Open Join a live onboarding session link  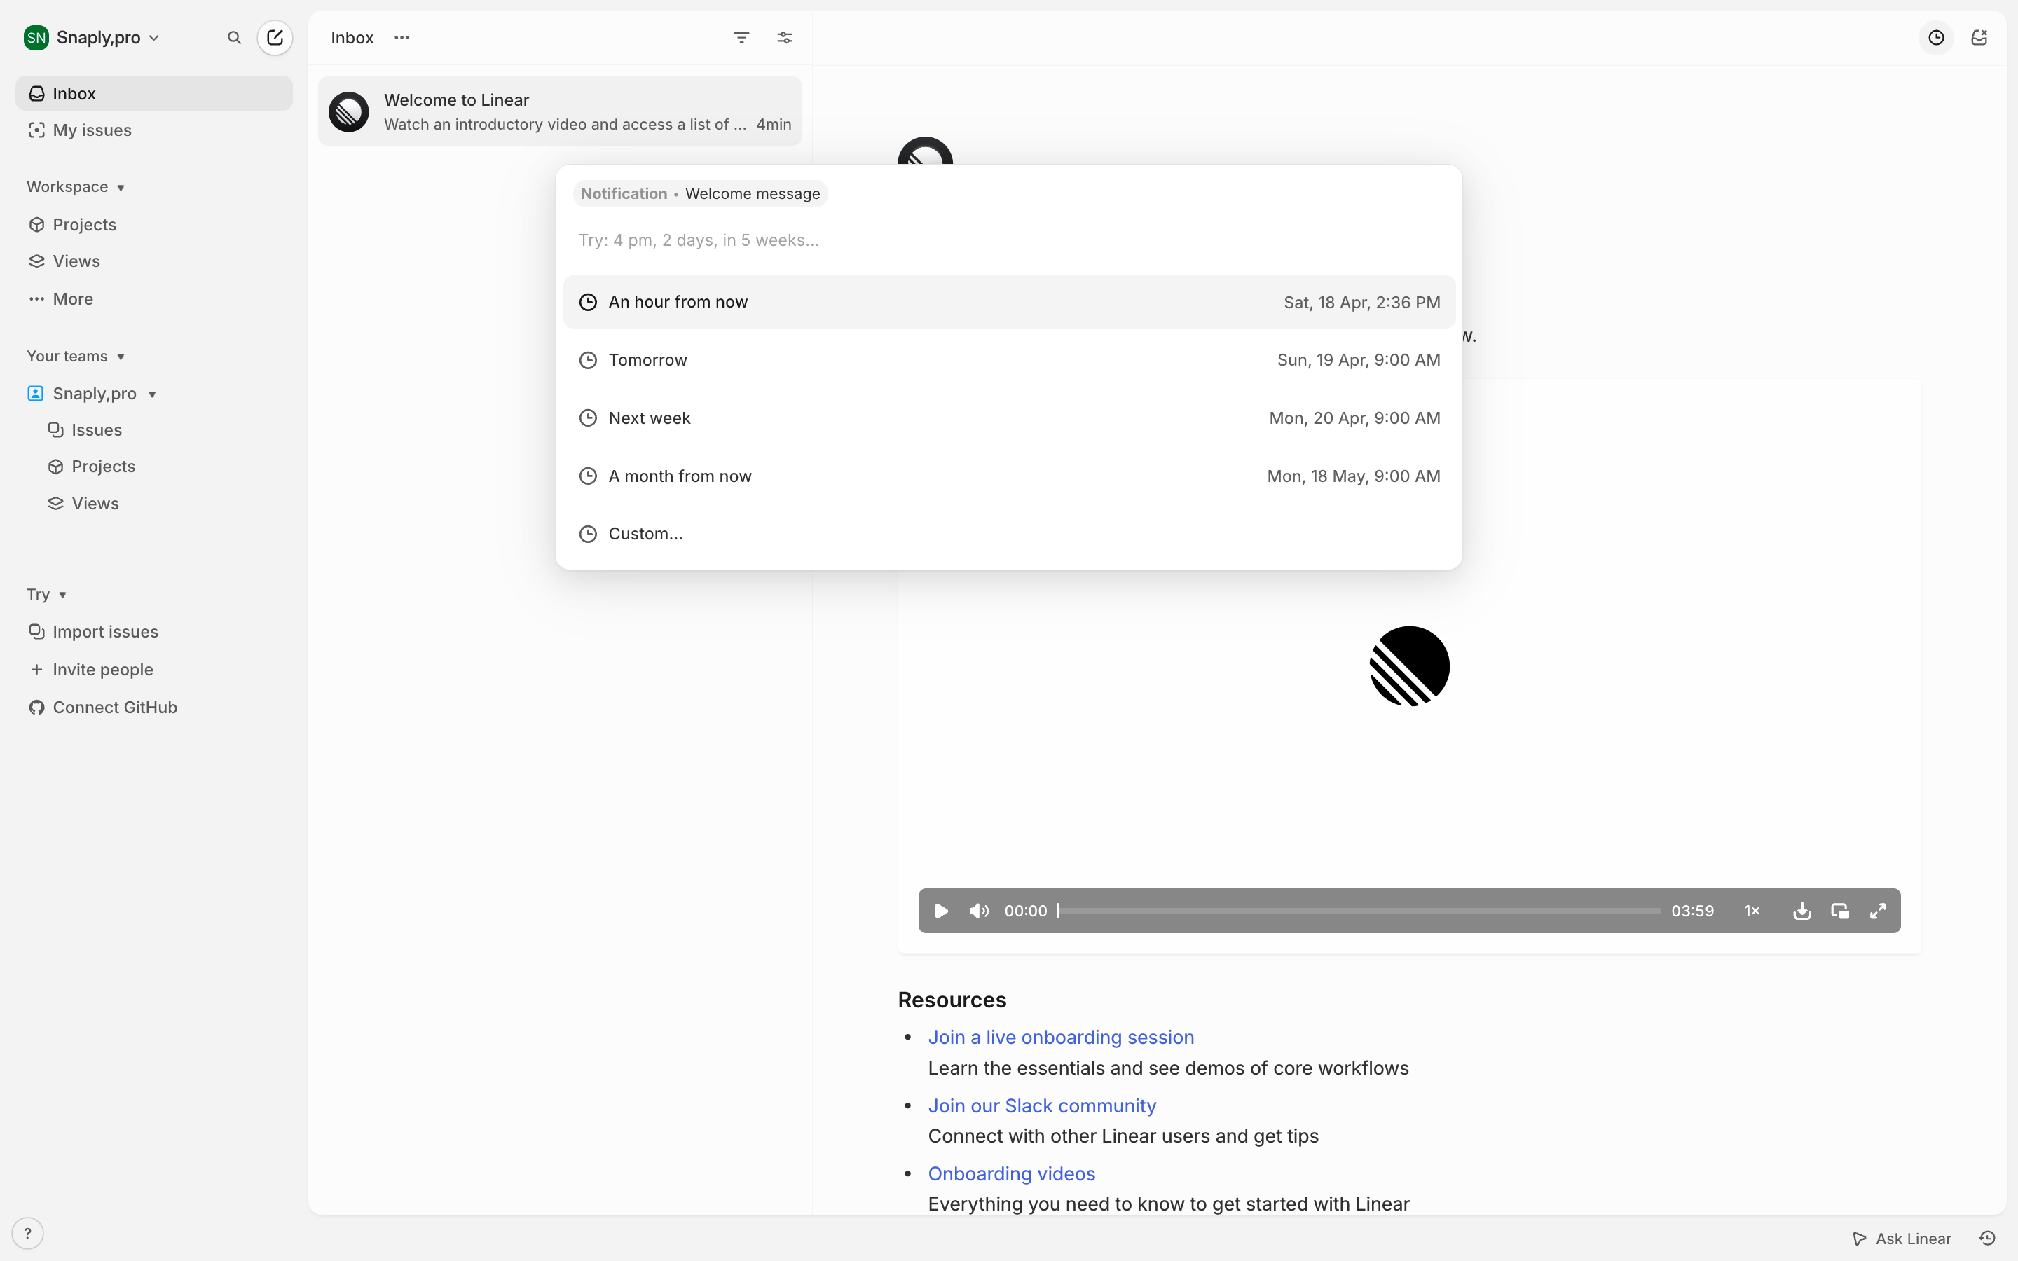click(x=1061, y=1037)
